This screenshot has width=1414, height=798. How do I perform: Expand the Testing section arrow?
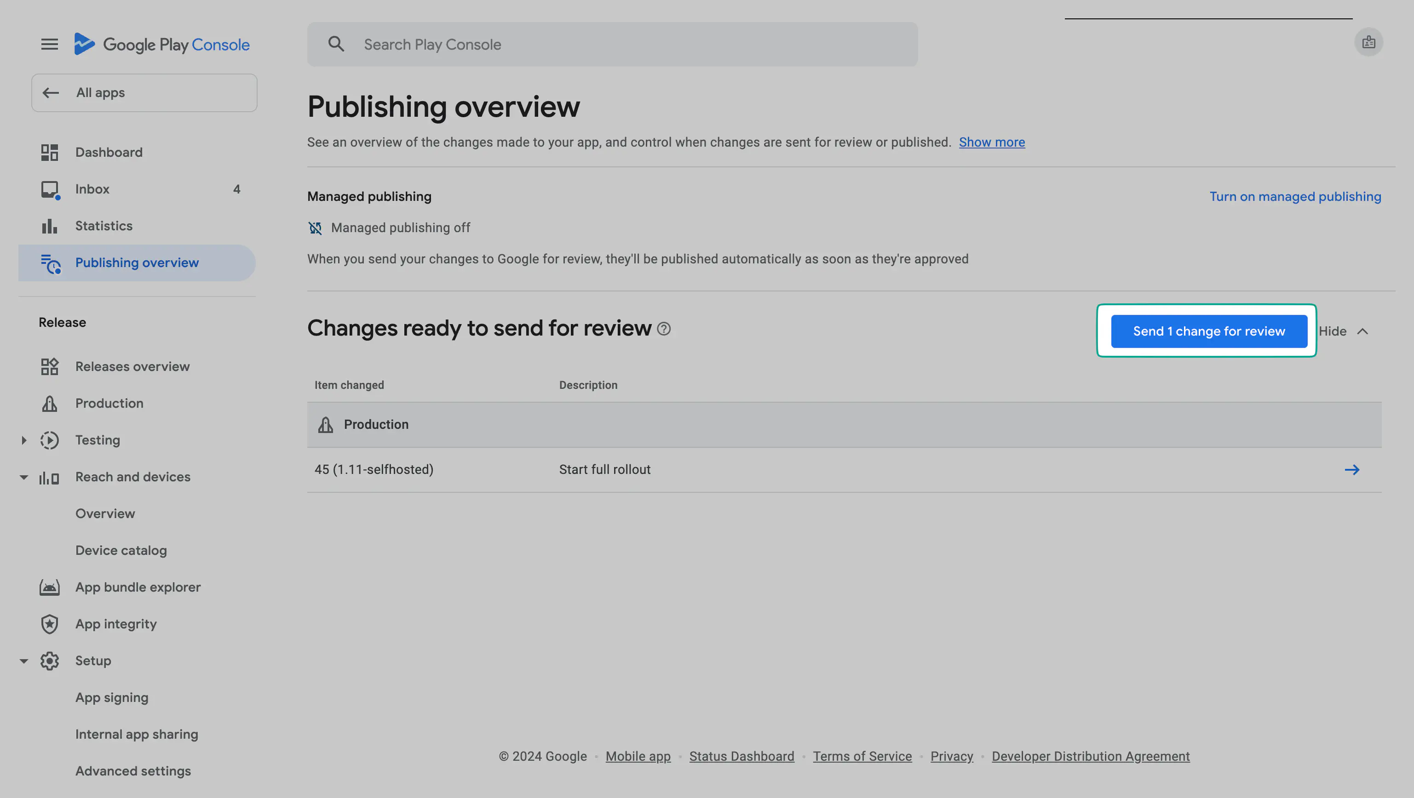(23, 440)
